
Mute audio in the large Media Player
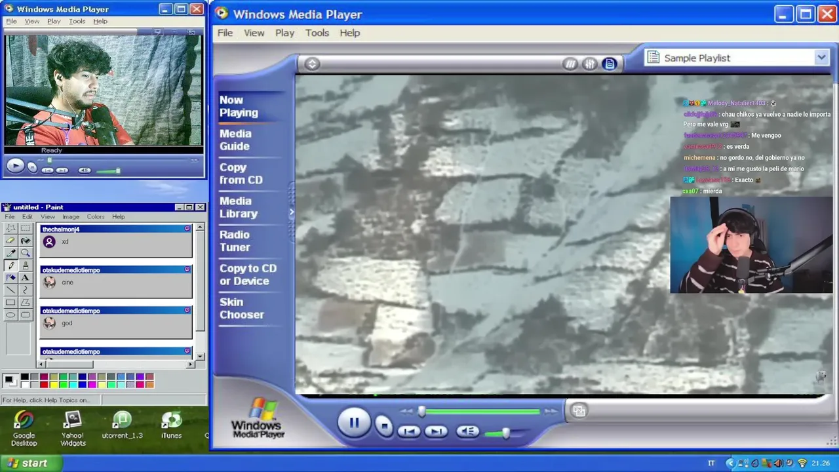[x=467, y=431]
